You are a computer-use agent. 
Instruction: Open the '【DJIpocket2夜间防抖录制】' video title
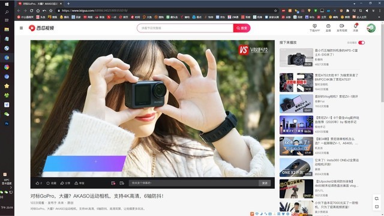coord(337,184)
